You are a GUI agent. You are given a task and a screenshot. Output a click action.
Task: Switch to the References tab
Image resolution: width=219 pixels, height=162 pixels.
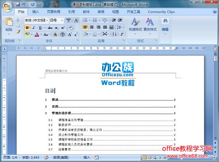tap(72, 12)
